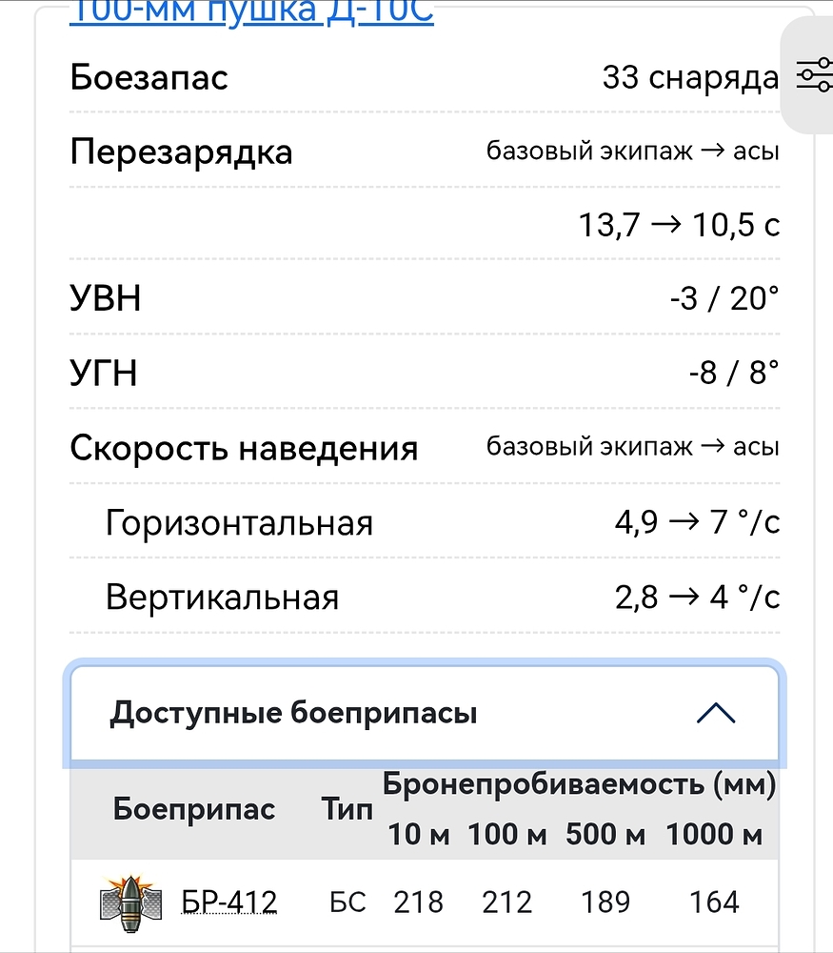
Task: Click the Скорость наведения row label
Action: (244, 448)
